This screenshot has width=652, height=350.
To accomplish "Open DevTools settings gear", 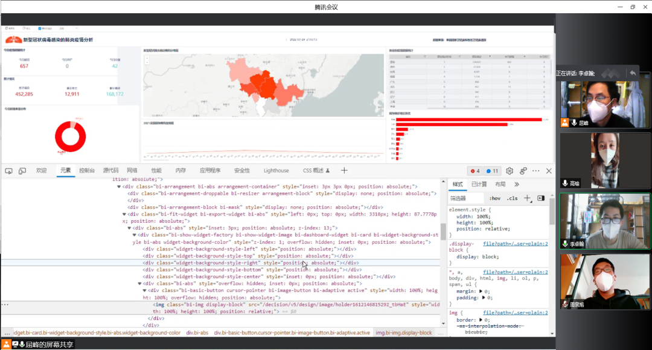I will pyautogui.click(x=510, y=171).
